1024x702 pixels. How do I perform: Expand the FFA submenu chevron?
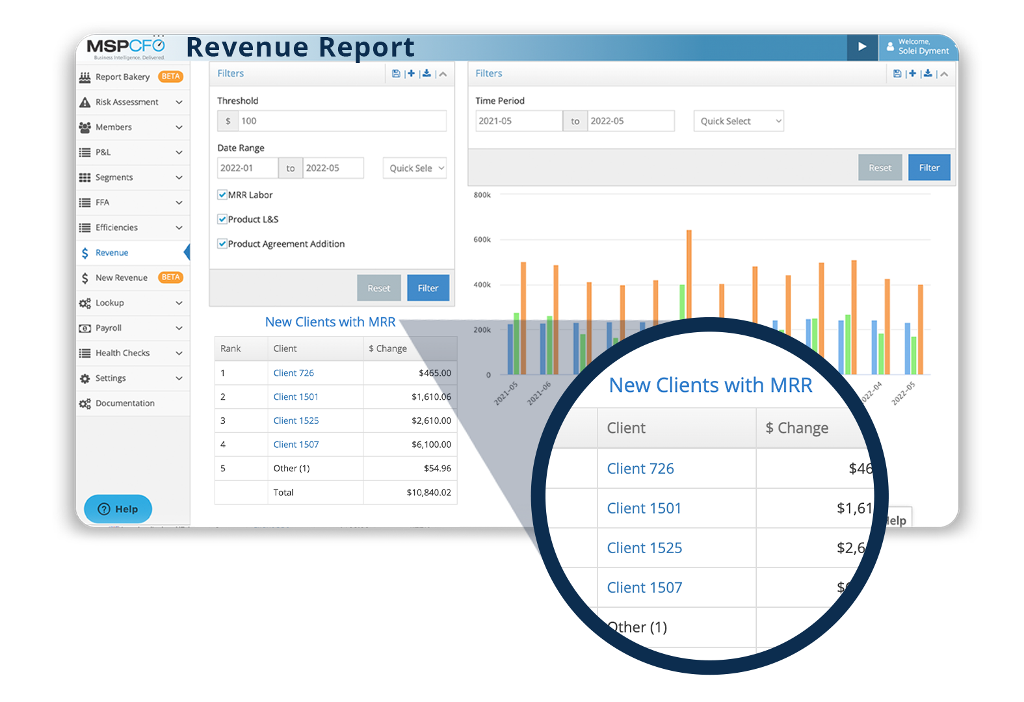click(179, 203)
